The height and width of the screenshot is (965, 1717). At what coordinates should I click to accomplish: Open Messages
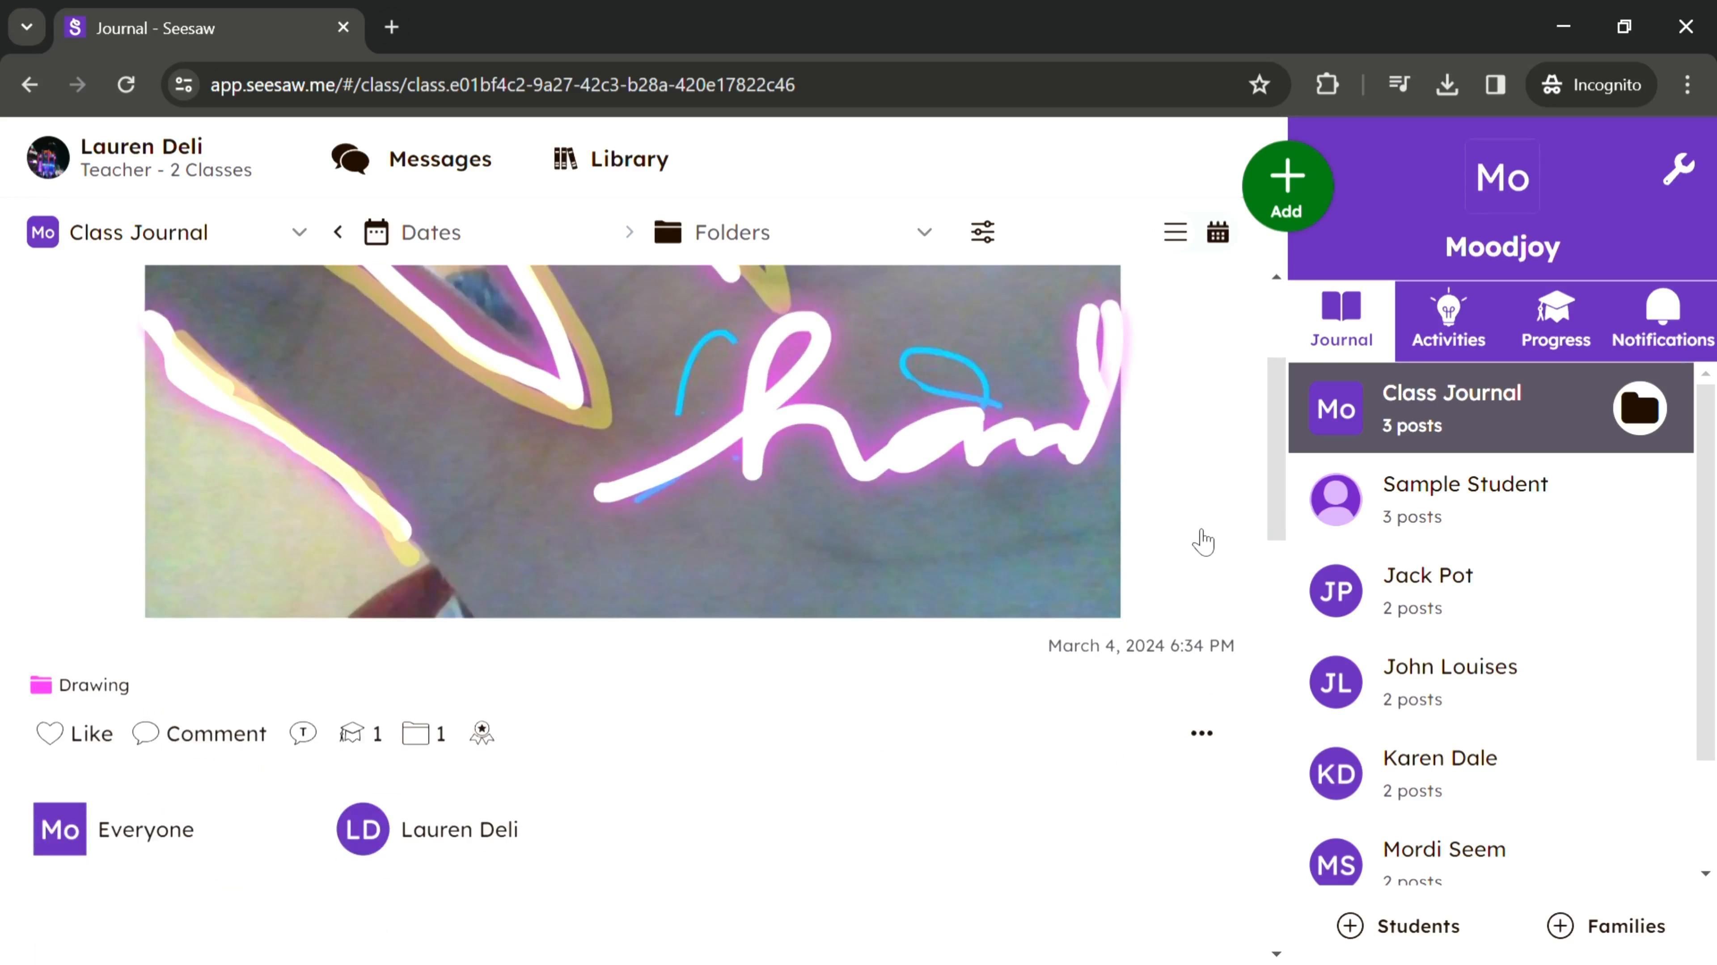point(412,159)
